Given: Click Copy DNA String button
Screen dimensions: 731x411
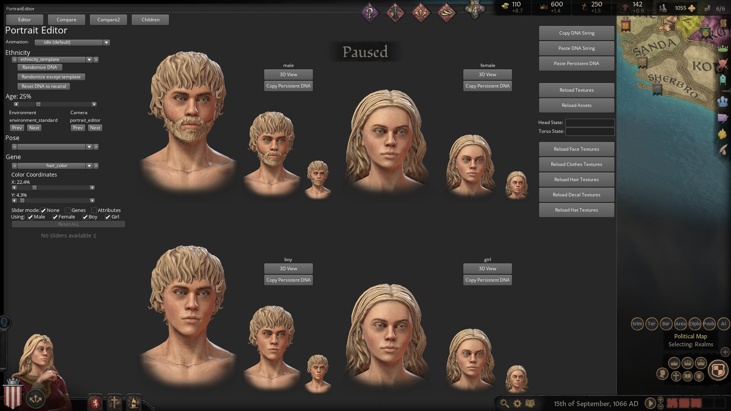Looking at the screenshot, I should [576, 33].
